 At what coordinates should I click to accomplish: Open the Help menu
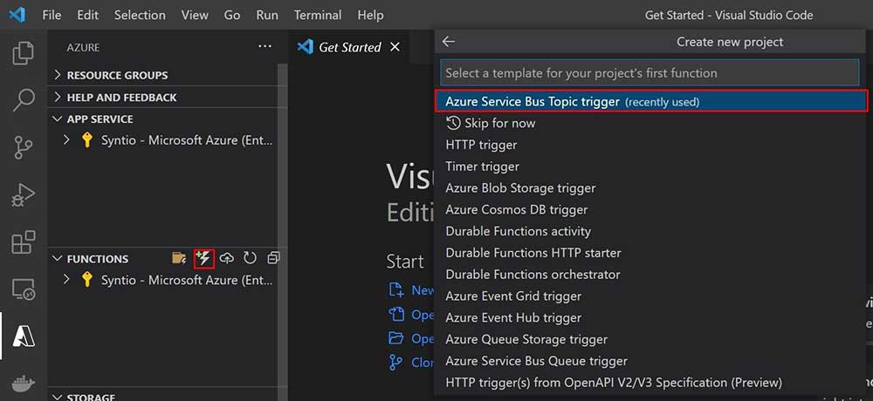pos(370,15)
